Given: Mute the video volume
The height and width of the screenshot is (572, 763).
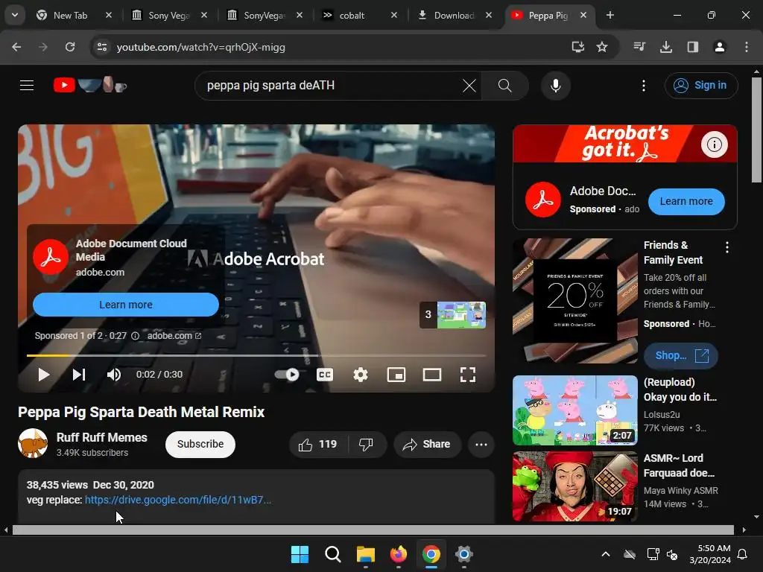Looking at the screenshot, I should click(113, 375).
